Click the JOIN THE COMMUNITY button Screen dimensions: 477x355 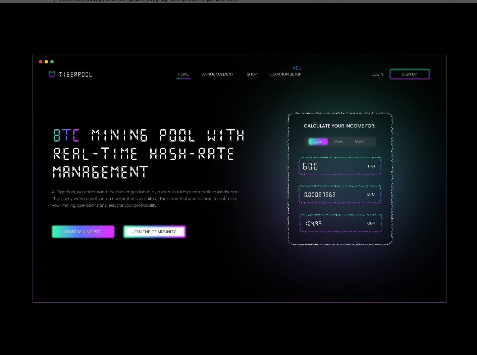[x=154, y=232]
